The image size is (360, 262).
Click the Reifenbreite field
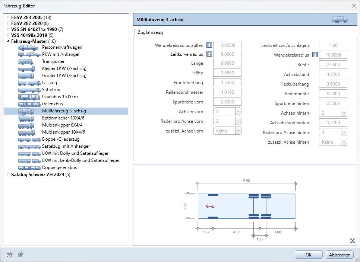tap(333, 93)
